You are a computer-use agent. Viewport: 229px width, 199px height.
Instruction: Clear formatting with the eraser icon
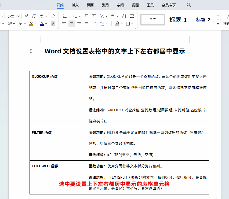point(53,16)
